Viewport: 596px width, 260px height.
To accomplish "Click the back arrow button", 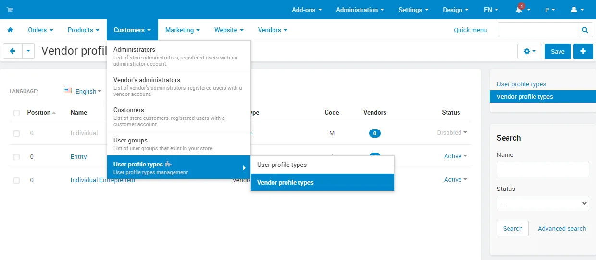I will [12, 51].
